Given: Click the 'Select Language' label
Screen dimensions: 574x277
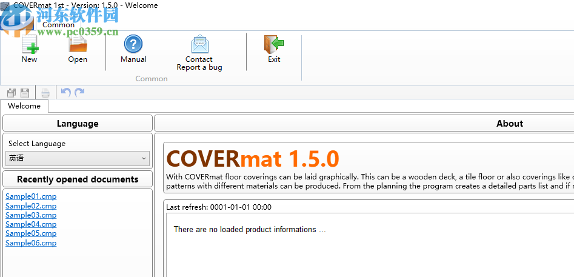Looking at the screenshot, I should 37,144.
